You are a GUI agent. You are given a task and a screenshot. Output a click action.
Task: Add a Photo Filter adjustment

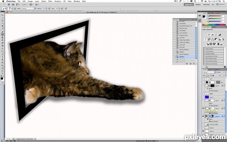219,39
